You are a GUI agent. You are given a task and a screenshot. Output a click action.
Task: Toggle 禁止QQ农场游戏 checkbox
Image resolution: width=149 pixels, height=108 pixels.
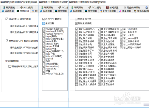(x=77, y=32)
